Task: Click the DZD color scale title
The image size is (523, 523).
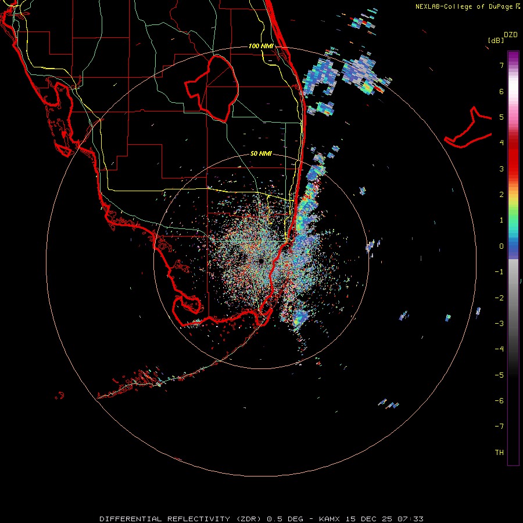Action: (511, 35)
